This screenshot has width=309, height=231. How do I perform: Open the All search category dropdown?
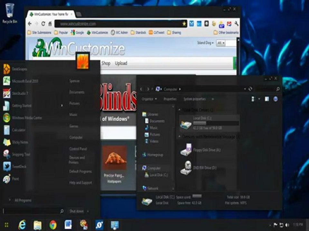221,43
